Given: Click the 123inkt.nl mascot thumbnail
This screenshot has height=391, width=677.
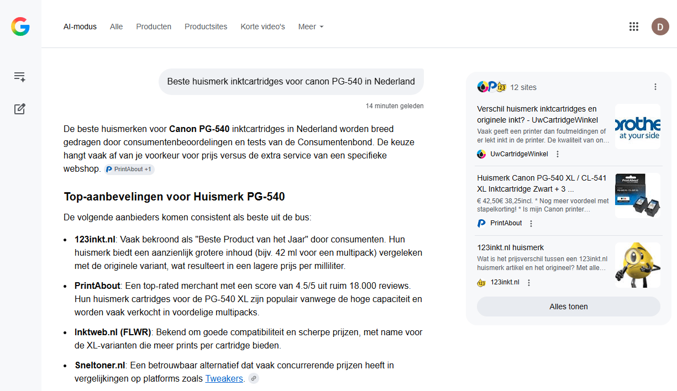Looking at the screenshot, I should pos(637,265).
